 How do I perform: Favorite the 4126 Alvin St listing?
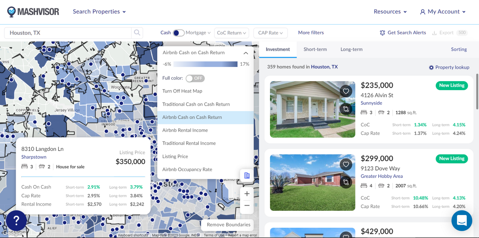coord(346,91)
